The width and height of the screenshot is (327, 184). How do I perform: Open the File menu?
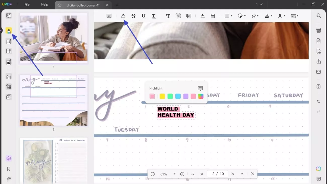tap(27, 4)
